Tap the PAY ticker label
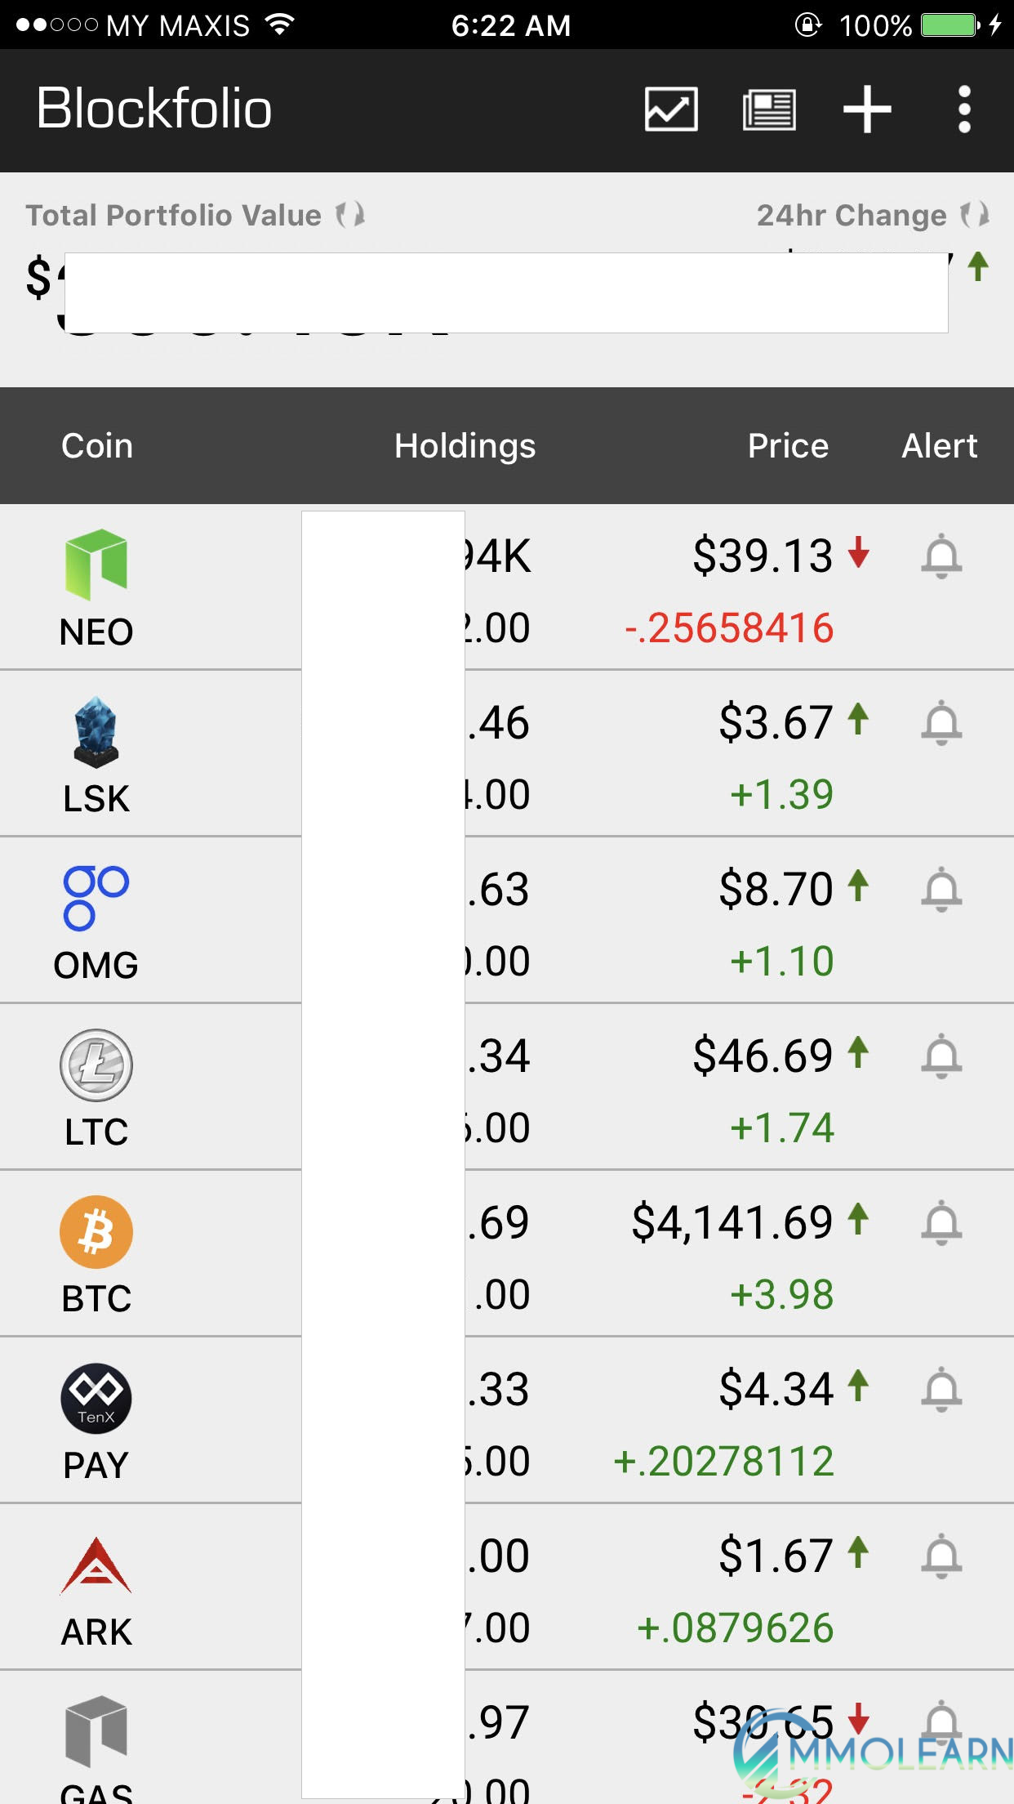The width and height of the screenshot is (1014, 1804). (96, 1466)
